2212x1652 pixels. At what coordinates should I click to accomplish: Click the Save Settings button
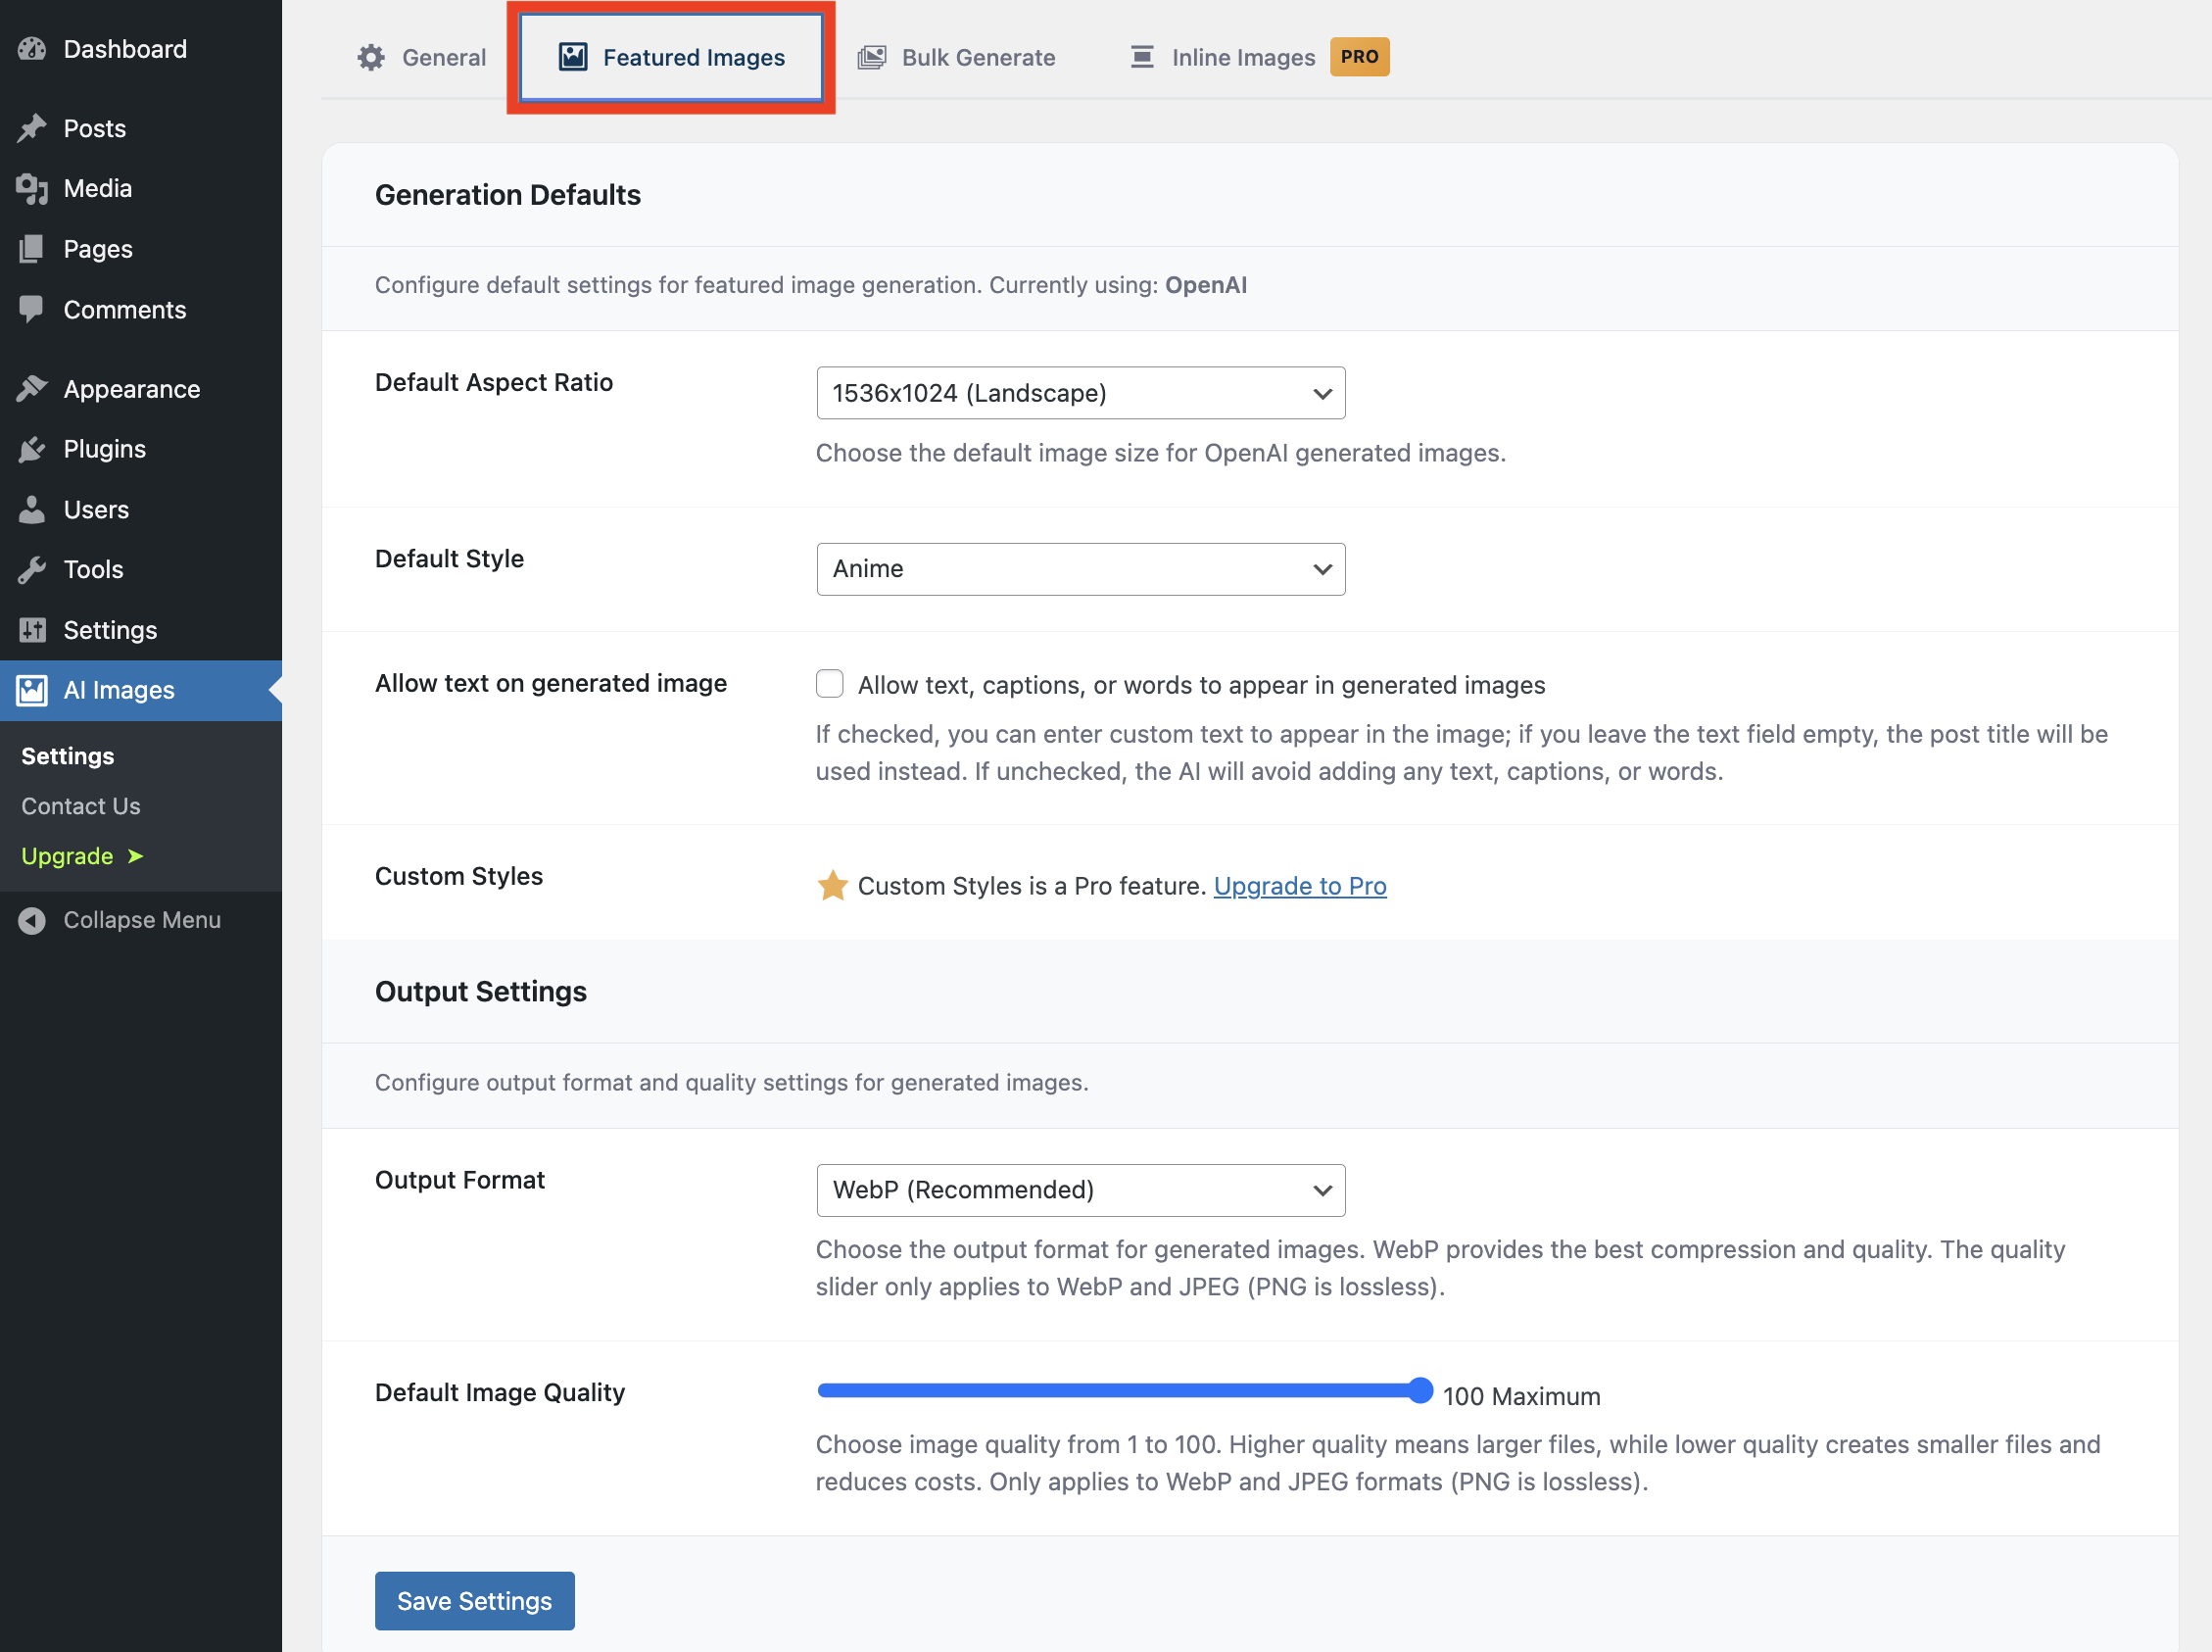click(x=474, y=1600)
